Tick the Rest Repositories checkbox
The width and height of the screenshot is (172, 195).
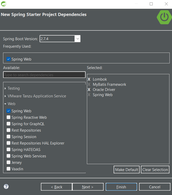8,130
